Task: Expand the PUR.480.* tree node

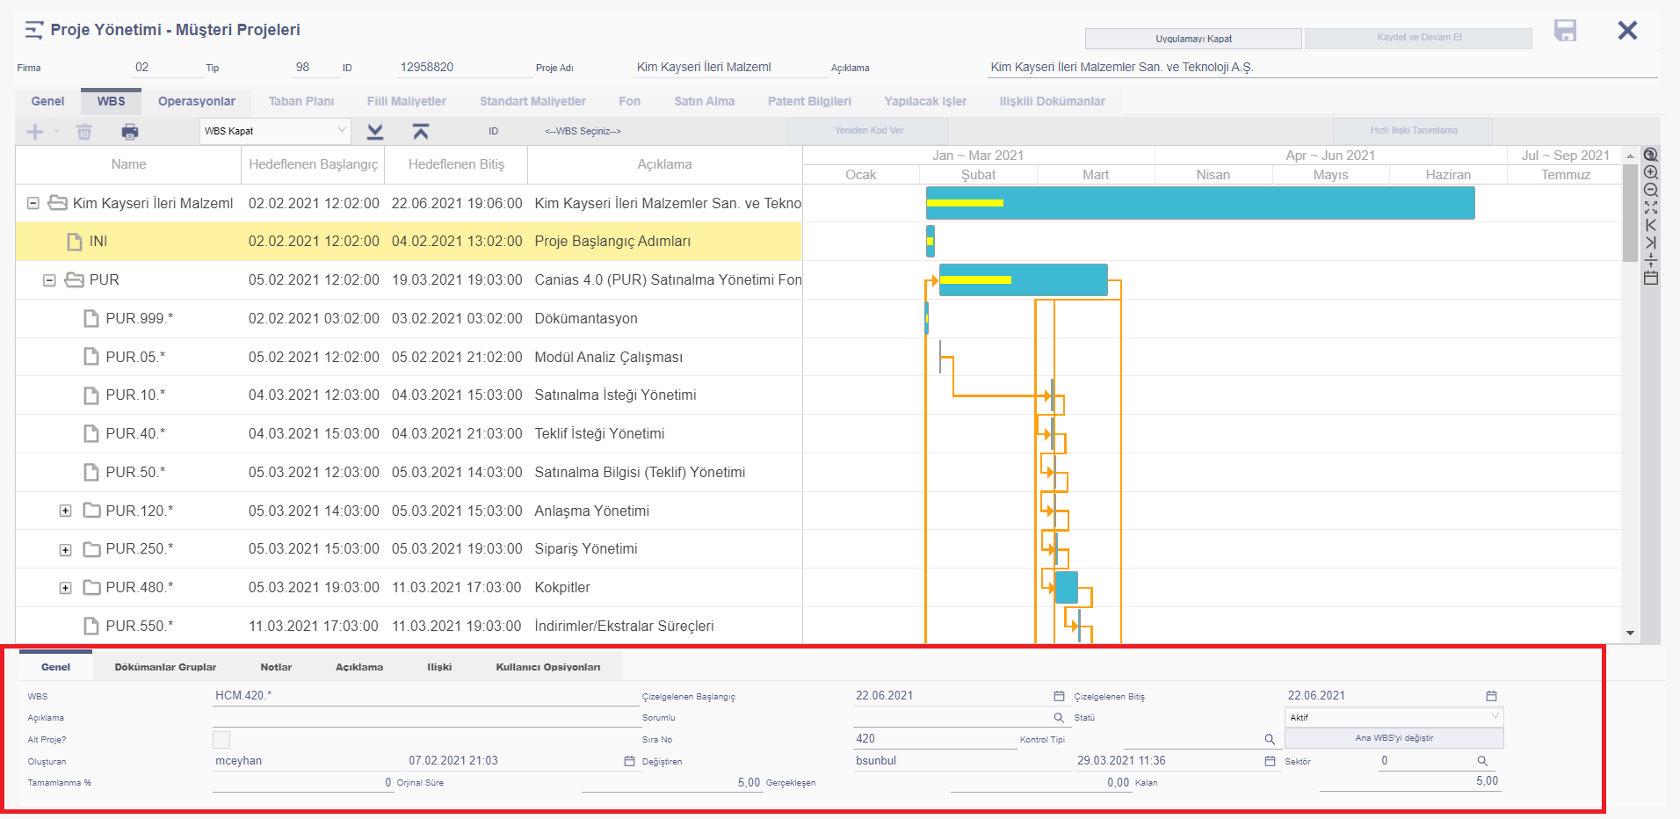Action: tap(65, 588)
